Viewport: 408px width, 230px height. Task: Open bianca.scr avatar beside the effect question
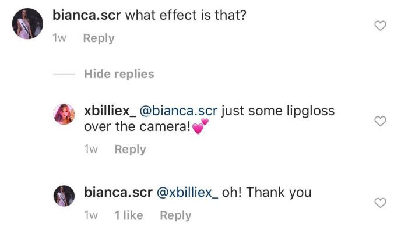[x=27, y=24]
